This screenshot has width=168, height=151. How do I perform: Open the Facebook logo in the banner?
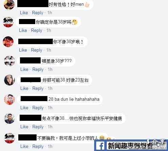coord(101,146)
